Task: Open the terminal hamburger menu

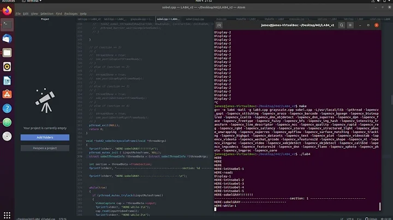Action: (350, 25)
